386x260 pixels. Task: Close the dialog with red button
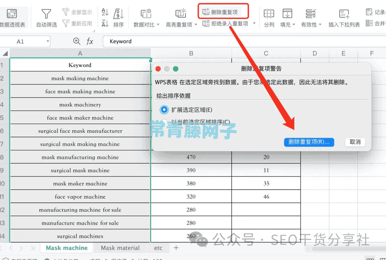coord(158,69)
